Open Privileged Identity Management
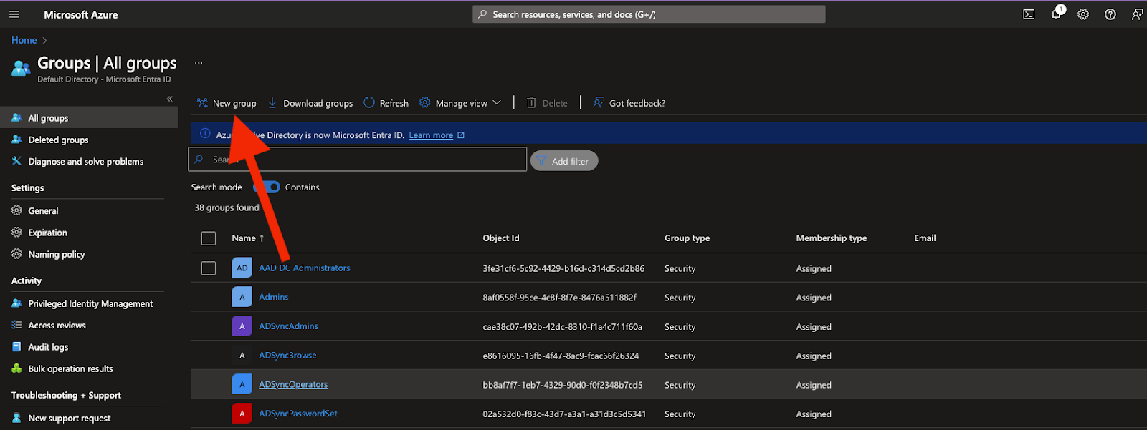 (89, 303)
